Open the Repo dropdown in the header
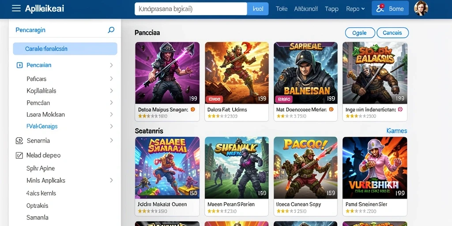The width and height of the screenshot is (452, 226). [x=355, y=9]
